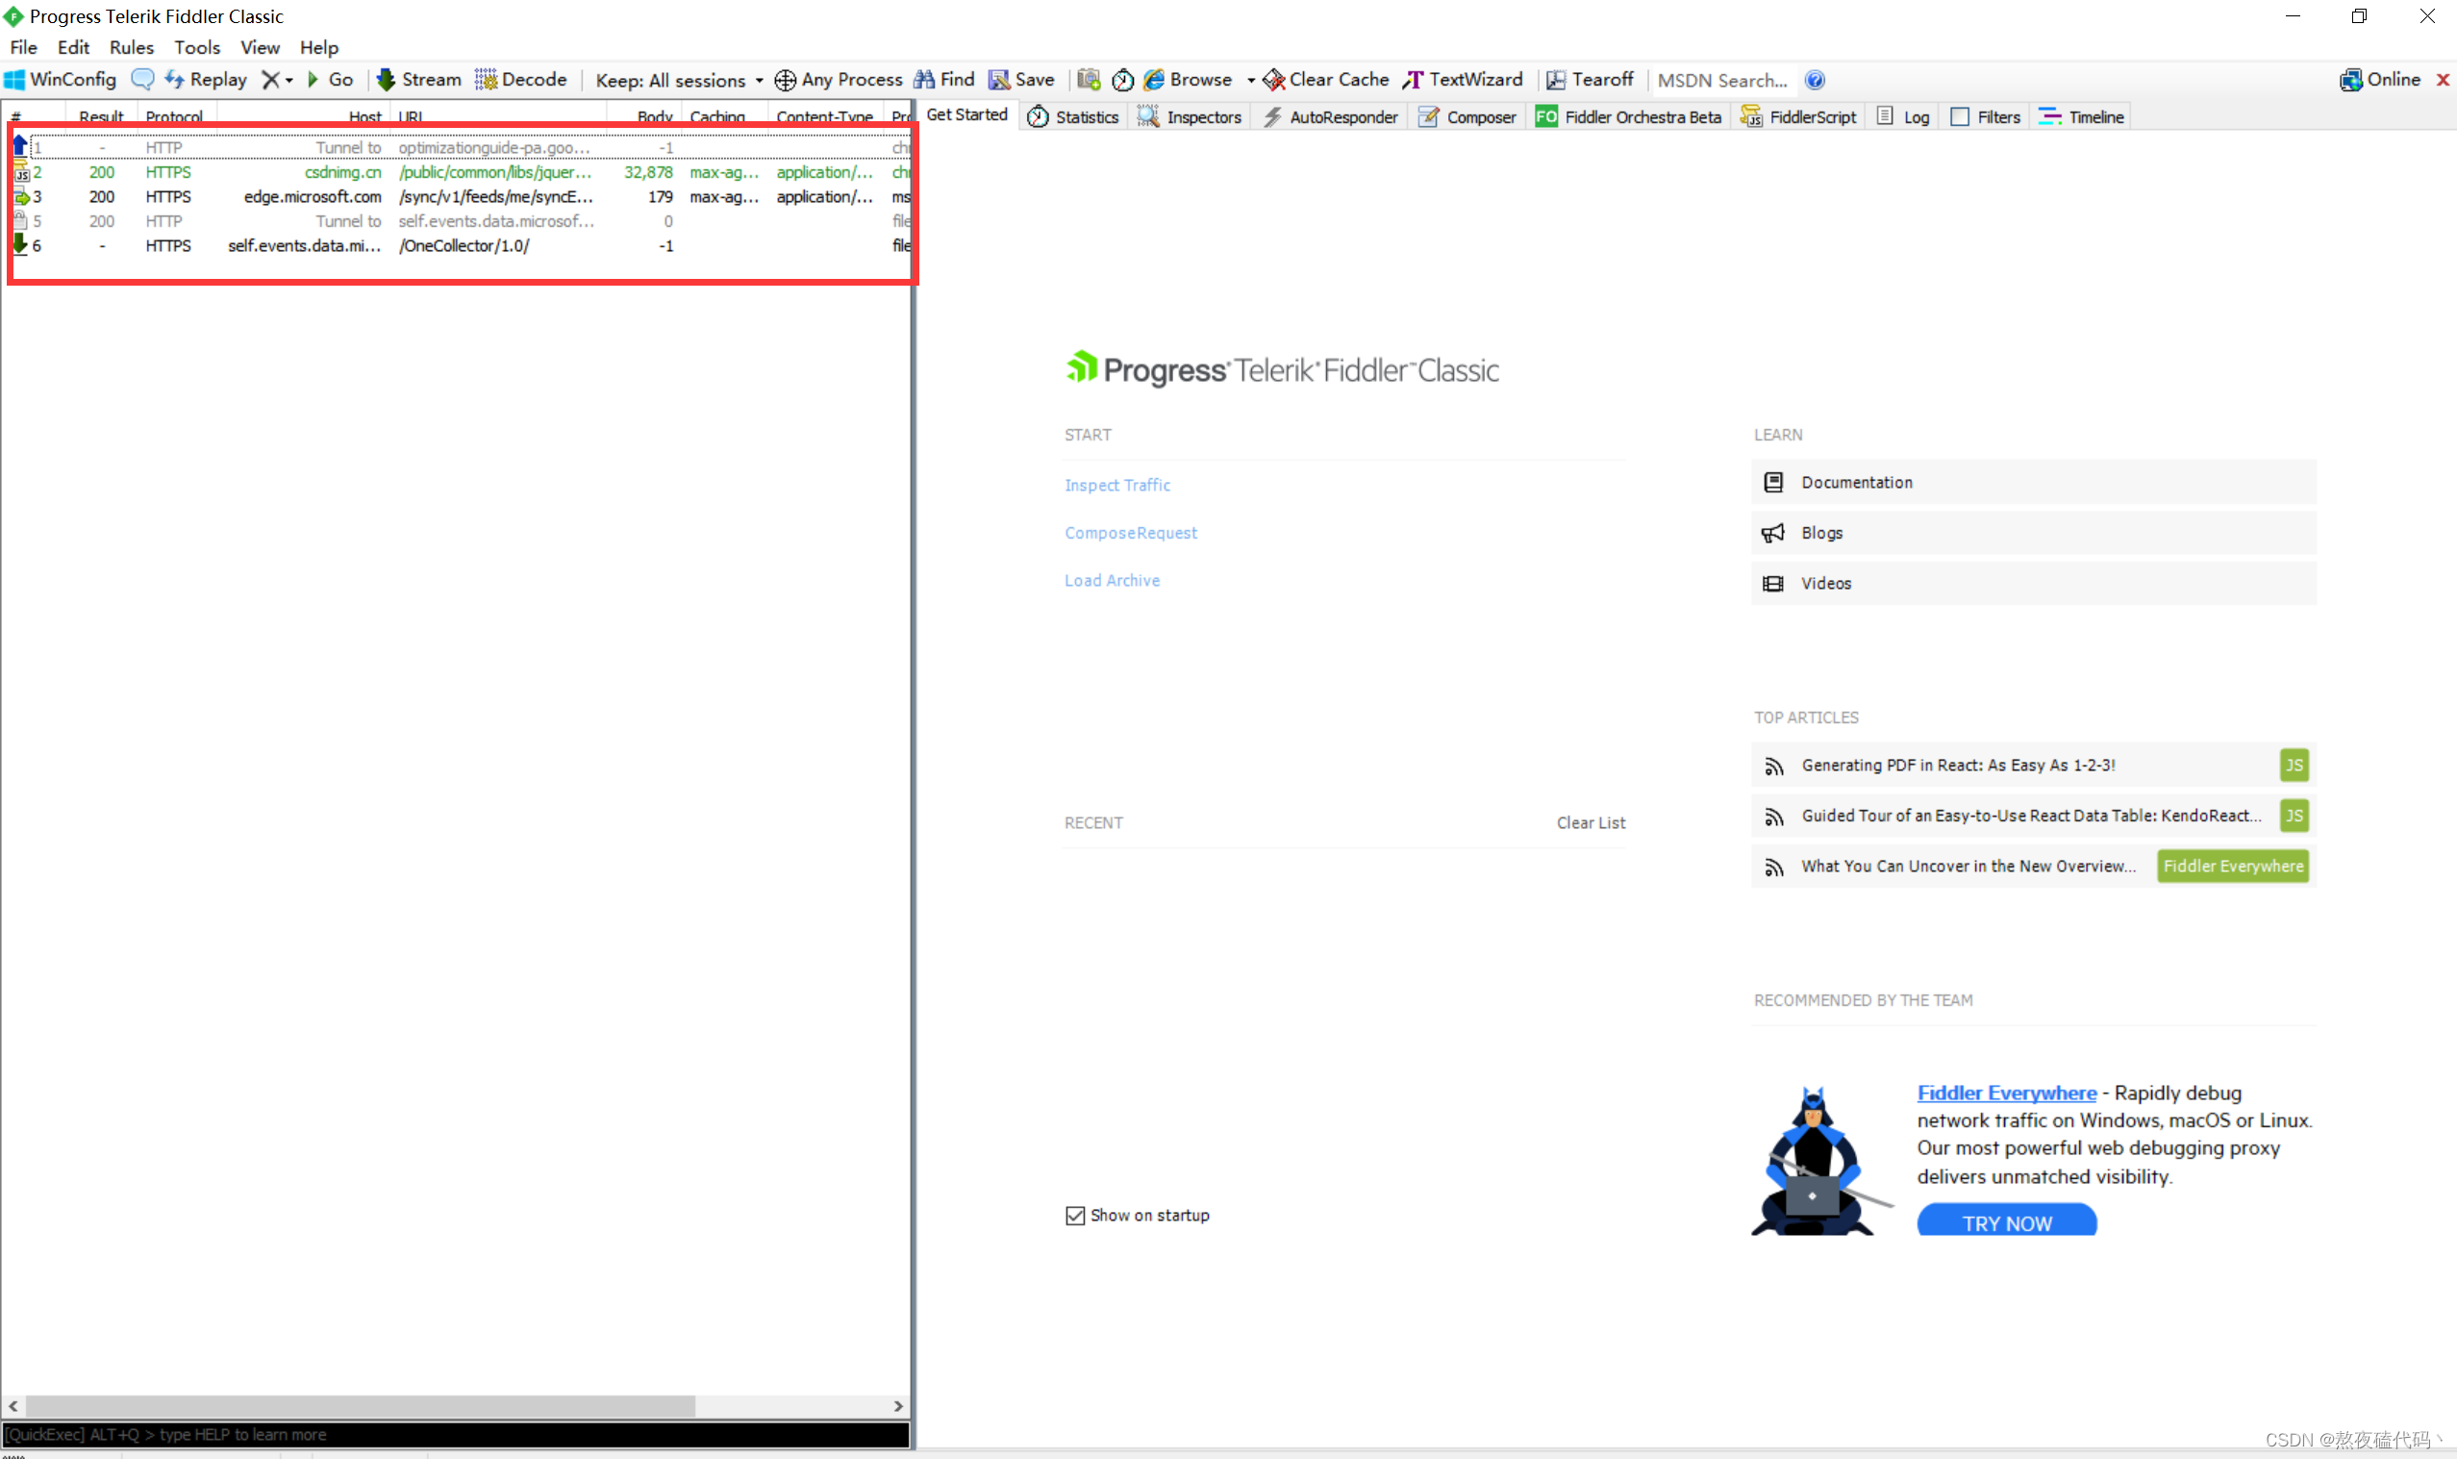The height and width of the screenshot is (1459, 2457).
Task: Click the ComposeRequest link
Action: tap(1131, 533)
